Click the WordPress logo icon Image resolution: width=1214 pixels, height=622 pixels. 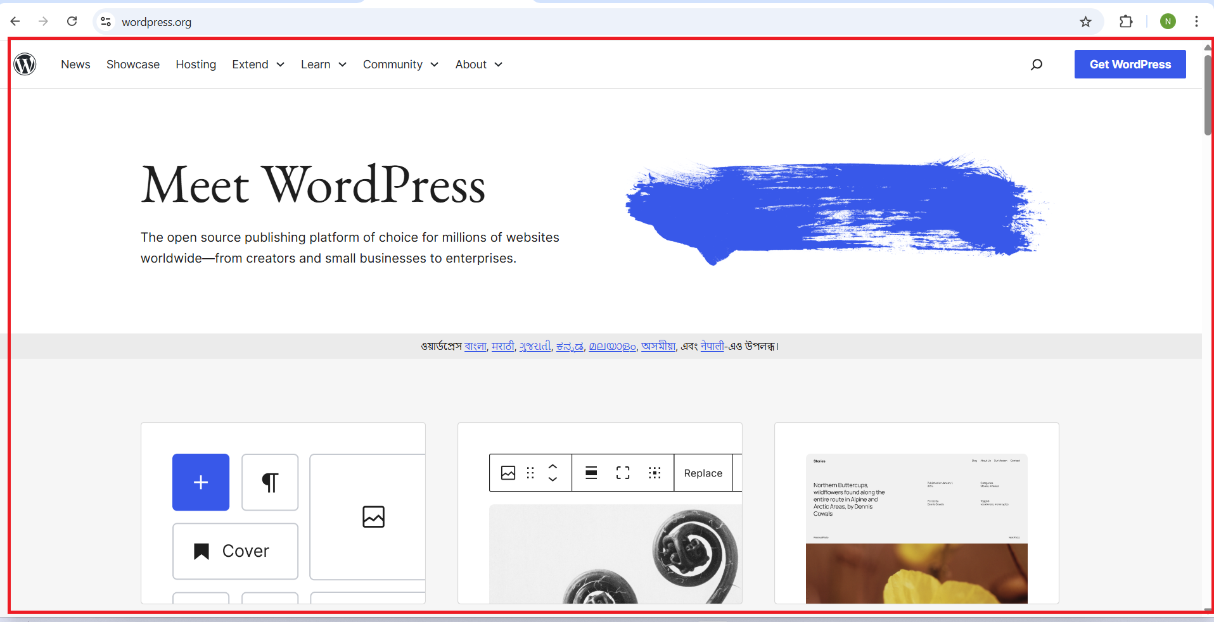click(25, 64)
